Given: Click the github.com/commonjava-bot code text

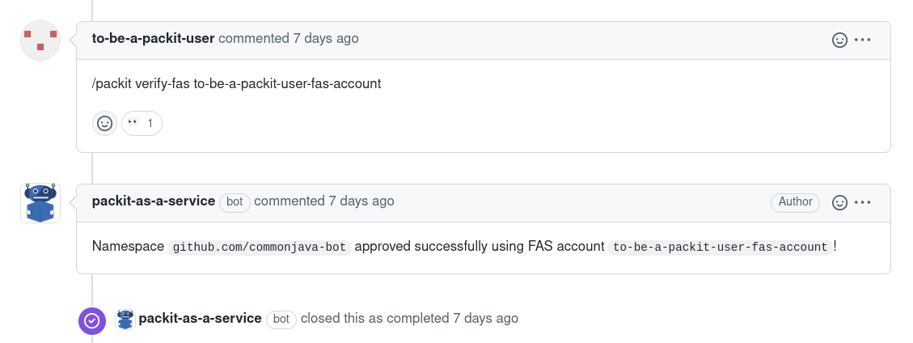Looking at the screenshot, I should click(x=260, y=248).
